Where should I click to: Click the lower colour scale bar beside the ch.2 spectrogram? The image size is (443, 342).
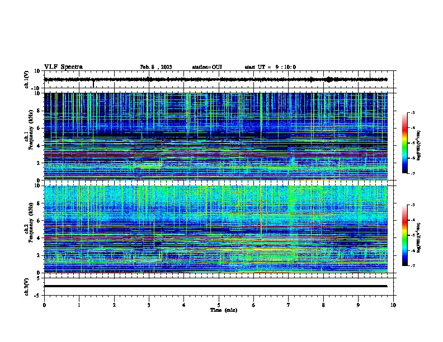click(x=405, y=235)
